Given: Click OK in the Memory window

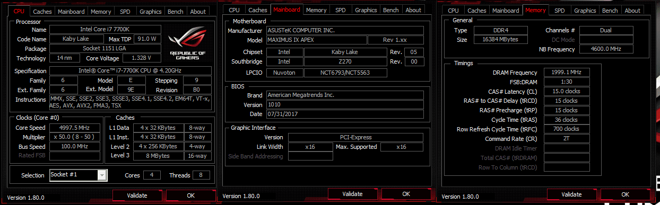Looking at the screenshot, I should pyautogui.click(x=626, y=194).
